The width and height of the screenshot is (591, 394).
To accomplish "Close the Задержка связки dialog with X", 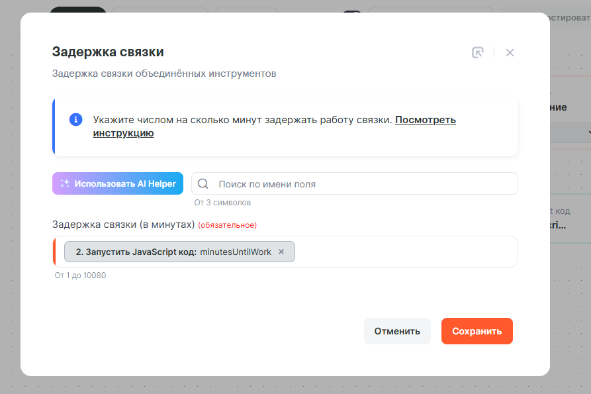I will click(510, 53).
